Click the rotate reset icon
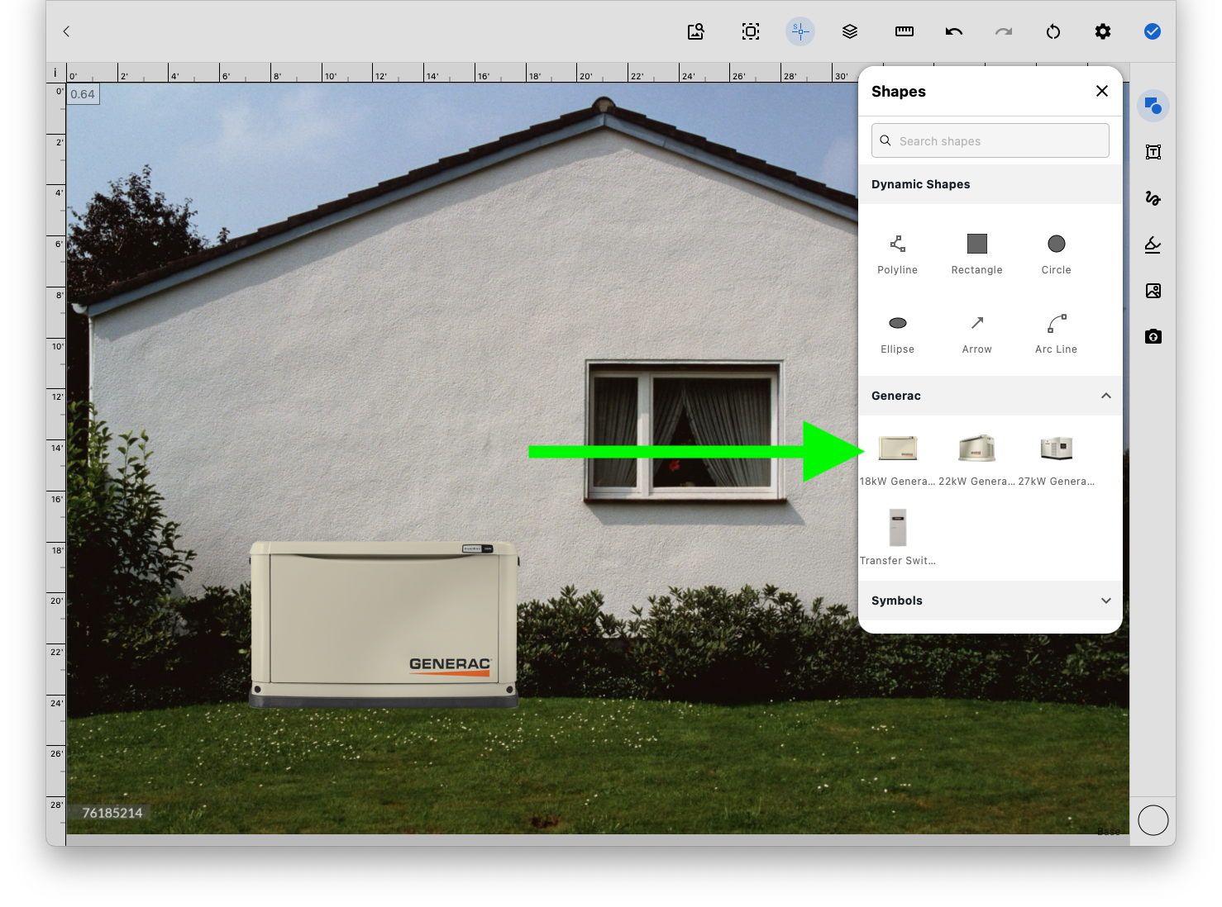The height and width of the screenshot is (907, 1222). [x=1053, y=31]
